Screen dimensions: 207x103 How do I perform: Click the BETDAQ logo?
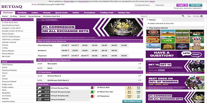[x=12, y=7]
